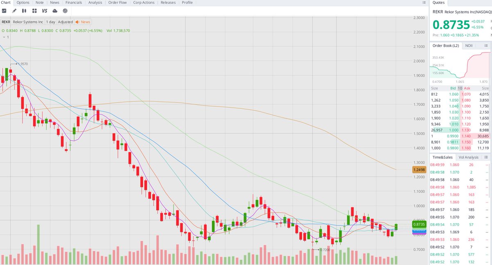The height and width of the screenshot is (265, 492).
Task: Open the chart panel list menu icon
Action: 424,2
